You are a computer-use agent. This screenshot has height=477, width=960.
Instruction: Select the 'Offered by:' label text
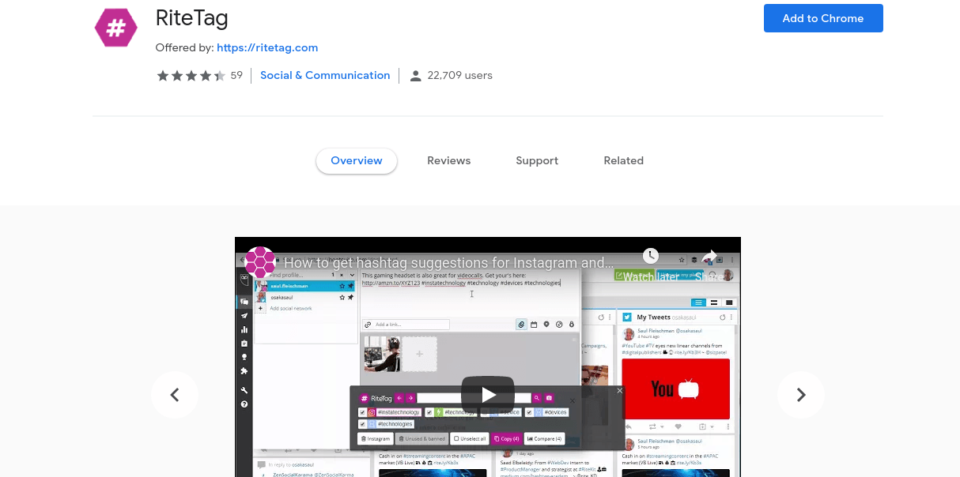tap(184, 47)
